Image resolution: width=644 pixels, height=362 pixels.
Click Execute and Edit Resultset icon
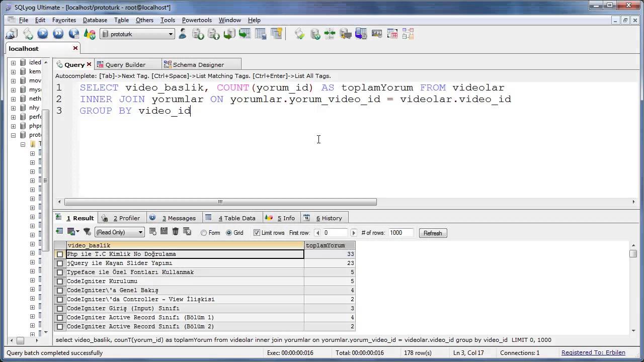pyautogui.click(x=74, y=34)
